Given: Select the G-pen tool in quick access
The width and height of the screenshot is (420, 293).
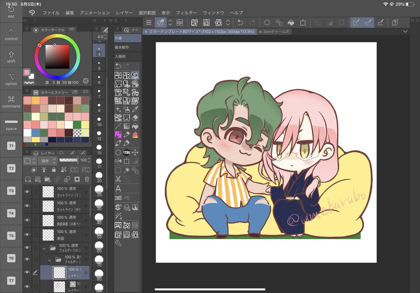Looking at the screenshot, I should pos(135,75).
